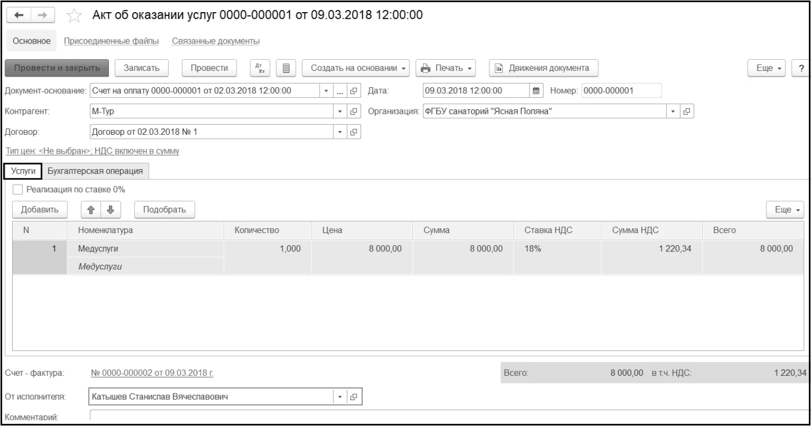This screenshot has width=811, height=426.
Task: Open Создать на основании menu
Action: [357, 68]
